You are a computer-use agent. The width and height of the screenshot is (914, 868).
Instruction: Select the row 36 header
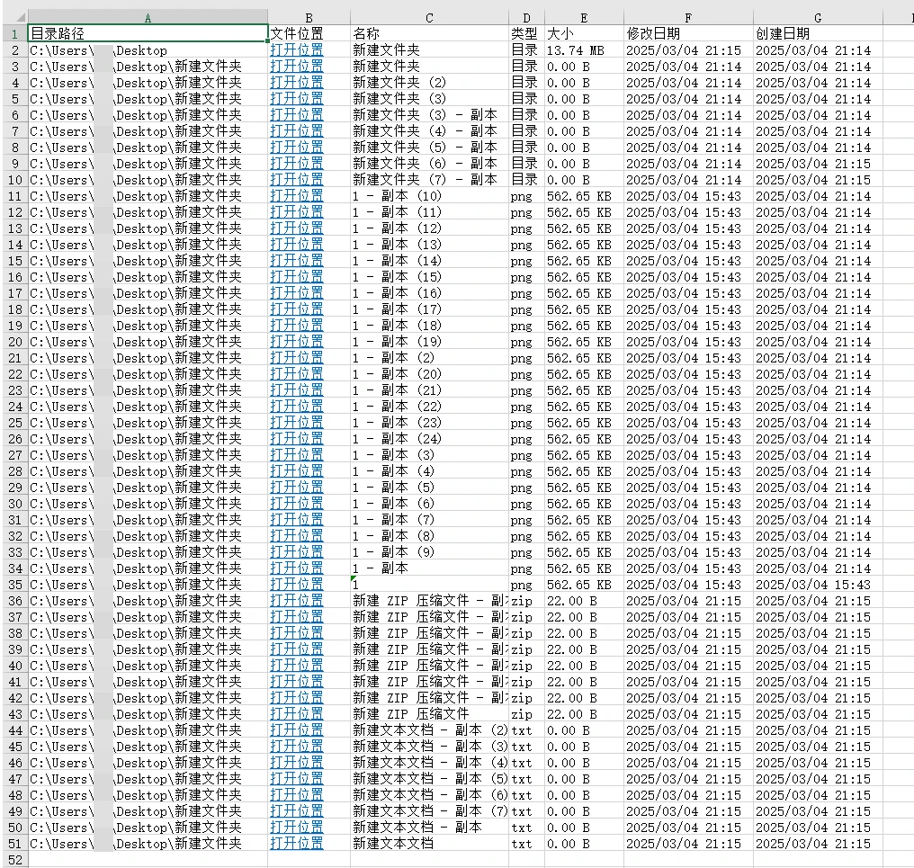click(13, 601)
